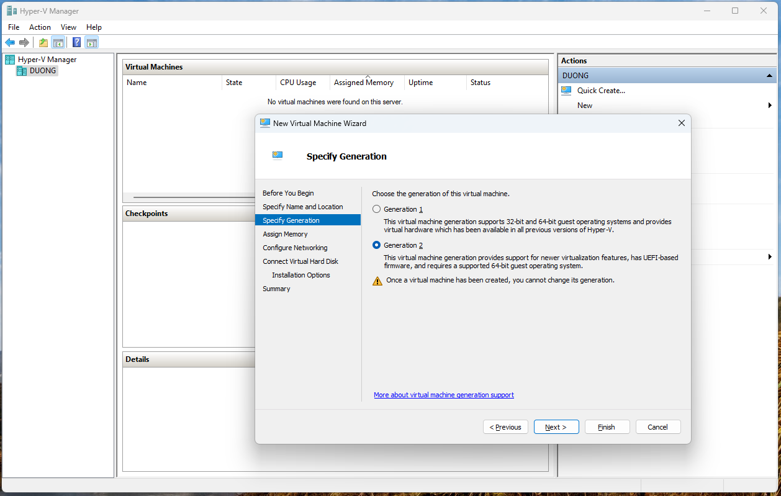The image size is (781, 496).
Task: Toggle Show/Hide Console Tree toolbar icon
Action: point(58,42)
